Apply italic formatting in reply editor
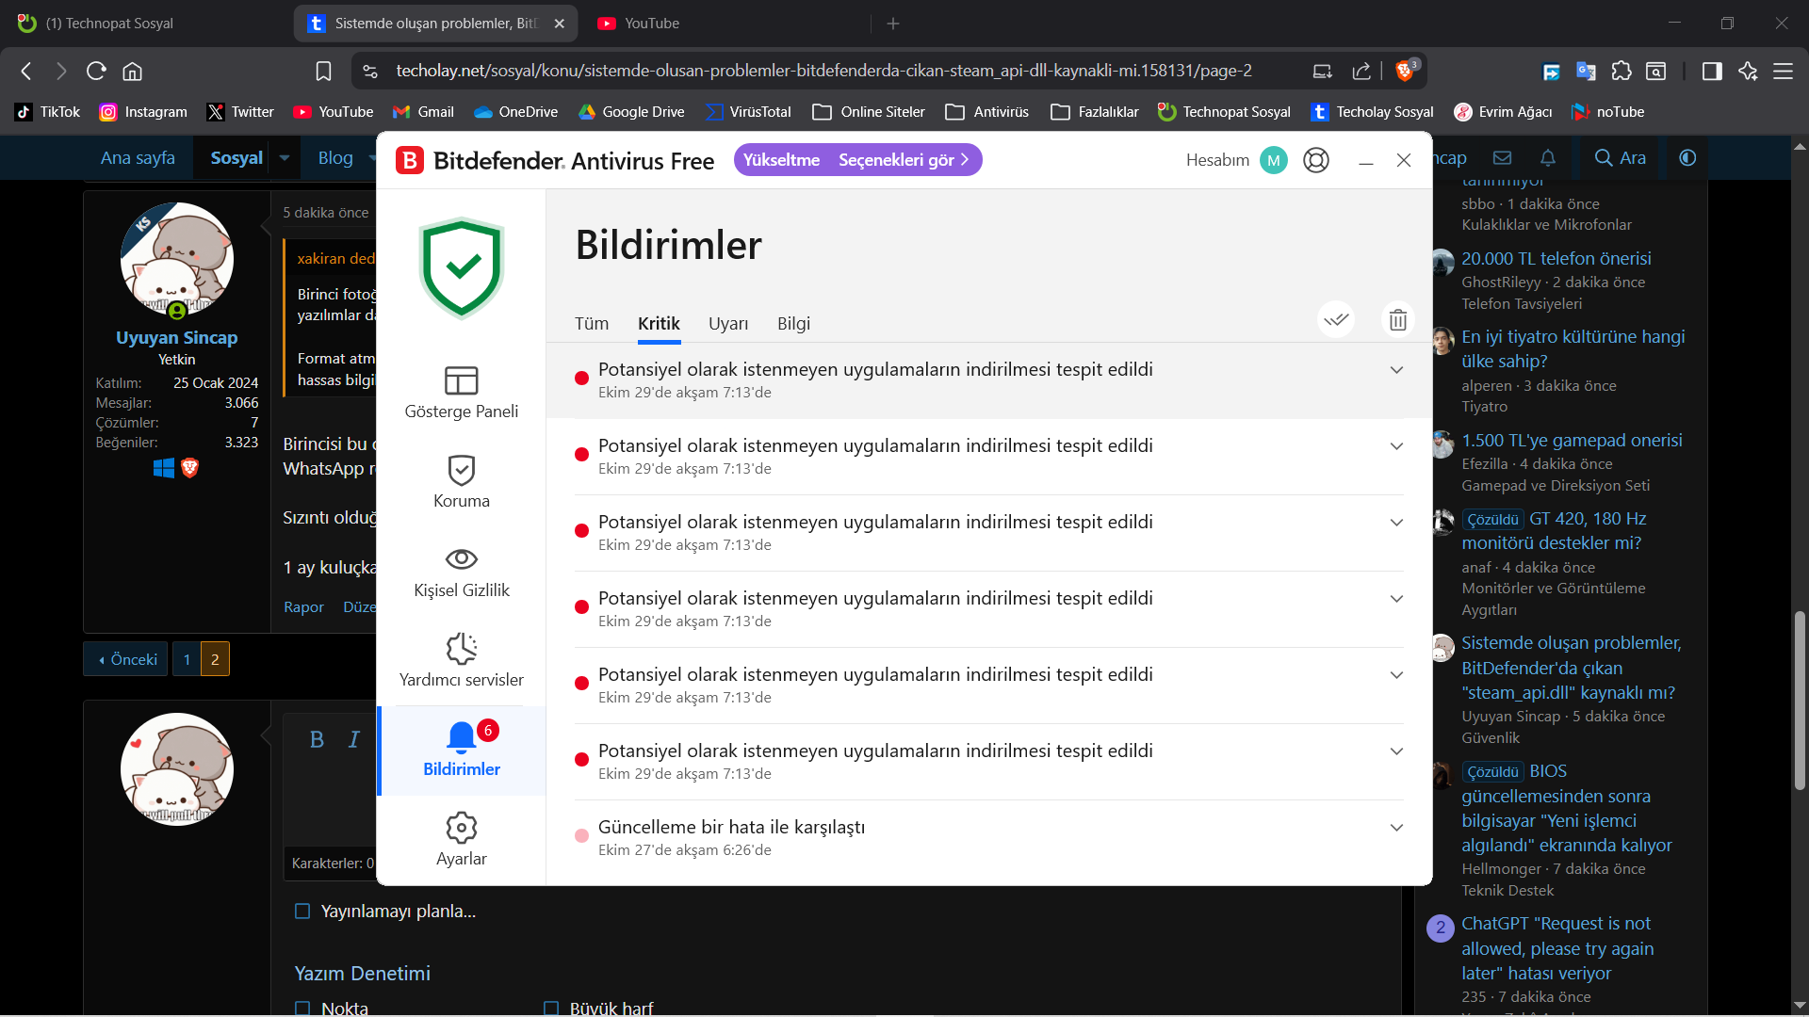Viewport: 1809px width, 1017px height. (354, 739)
